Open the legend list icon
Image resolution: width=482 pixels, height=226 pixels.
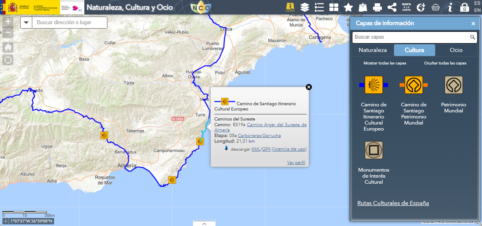coord(319,7)
